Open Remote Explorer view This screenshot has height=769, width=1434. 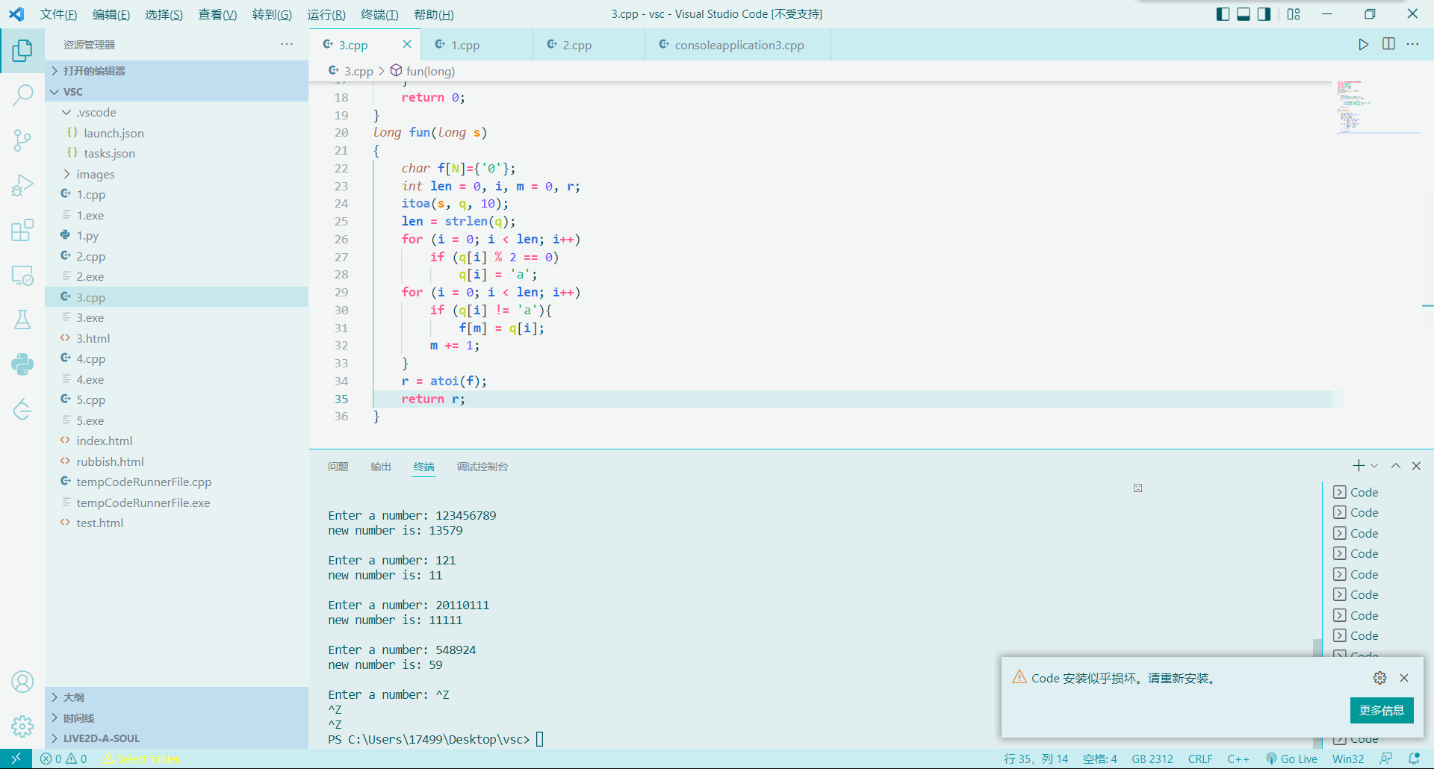[x=22, y=275]
